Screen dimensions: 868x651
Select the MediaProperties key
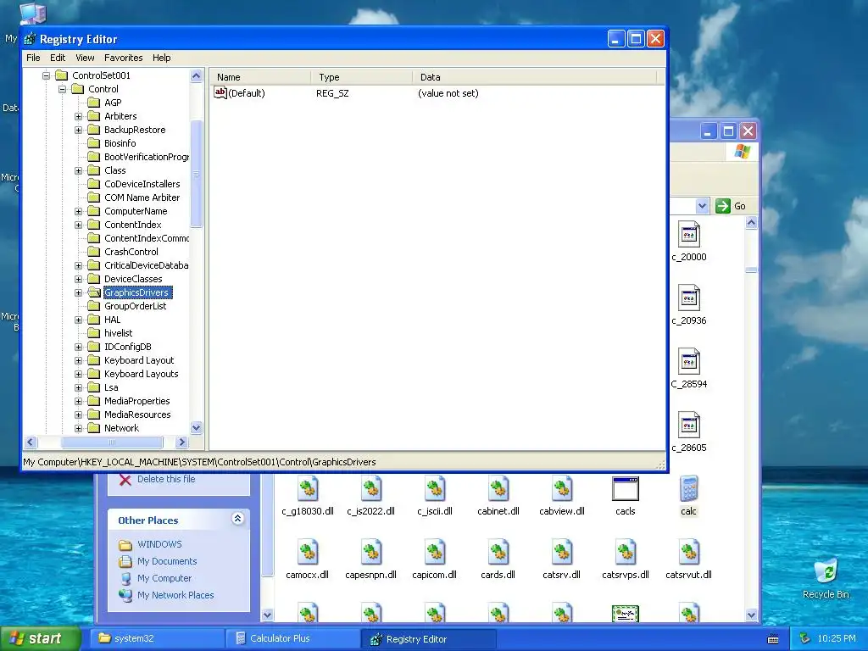[x=136, y=401]
